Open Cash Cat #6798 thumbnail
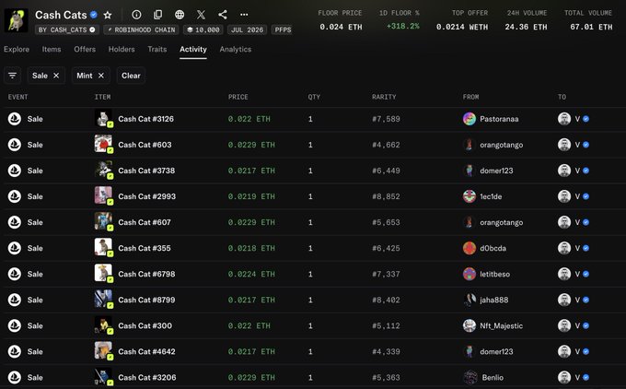Image resolution: width=626 pixels, height=389 pixels. (103, 274)
